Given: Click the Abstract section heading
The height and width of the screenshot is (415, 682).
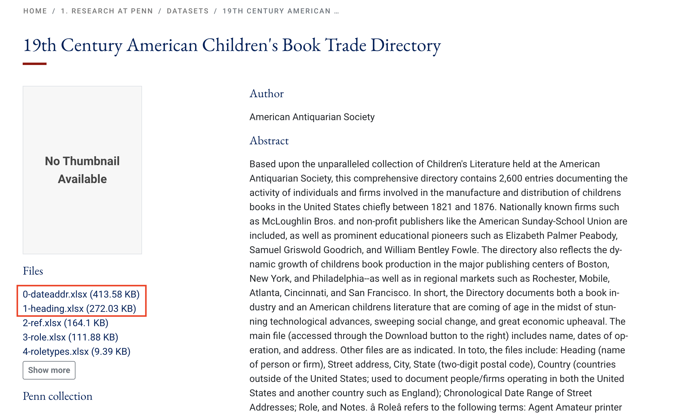Looking at the screenshot, I should click(269, 141).
